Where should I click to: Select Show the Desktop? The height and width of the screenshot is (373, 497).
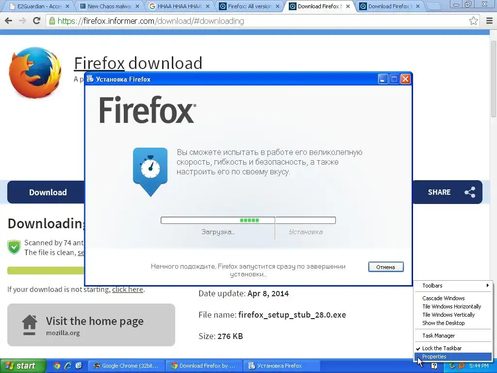click(454, 323)
